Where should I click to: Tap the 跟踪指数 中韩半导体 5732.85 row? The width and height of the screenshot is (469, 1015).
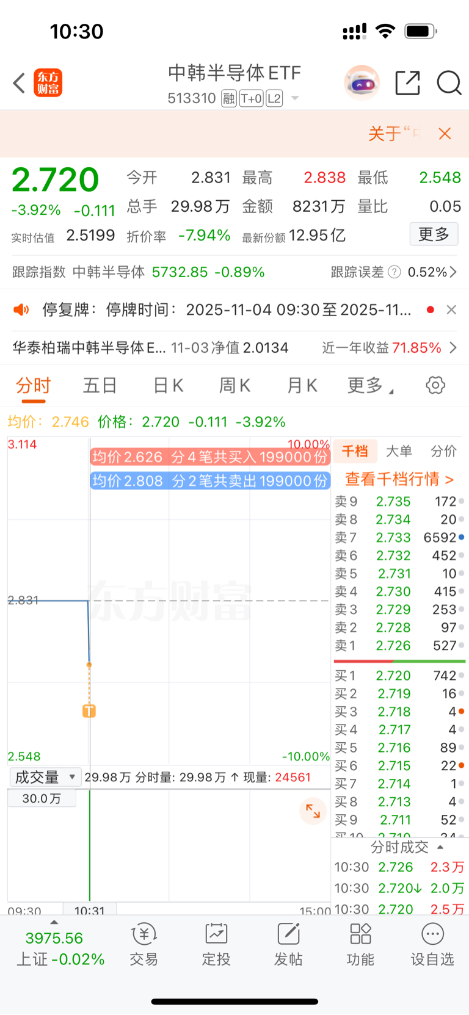pyautogui.click(x=139, y=272)
